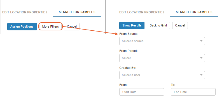This screenshot has height=102, width=224.
Task: Click the Created By label
Action: [x=128, y=68]
